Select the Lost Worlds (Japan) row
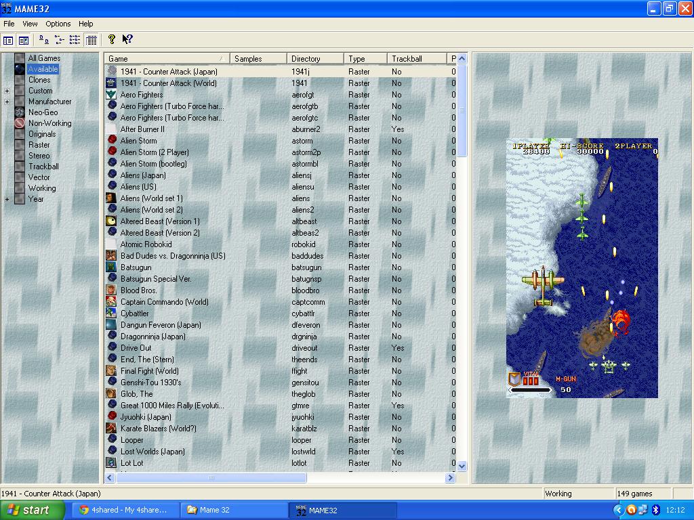This screenshot has height=520, width=694. click(x=281, y=451)
